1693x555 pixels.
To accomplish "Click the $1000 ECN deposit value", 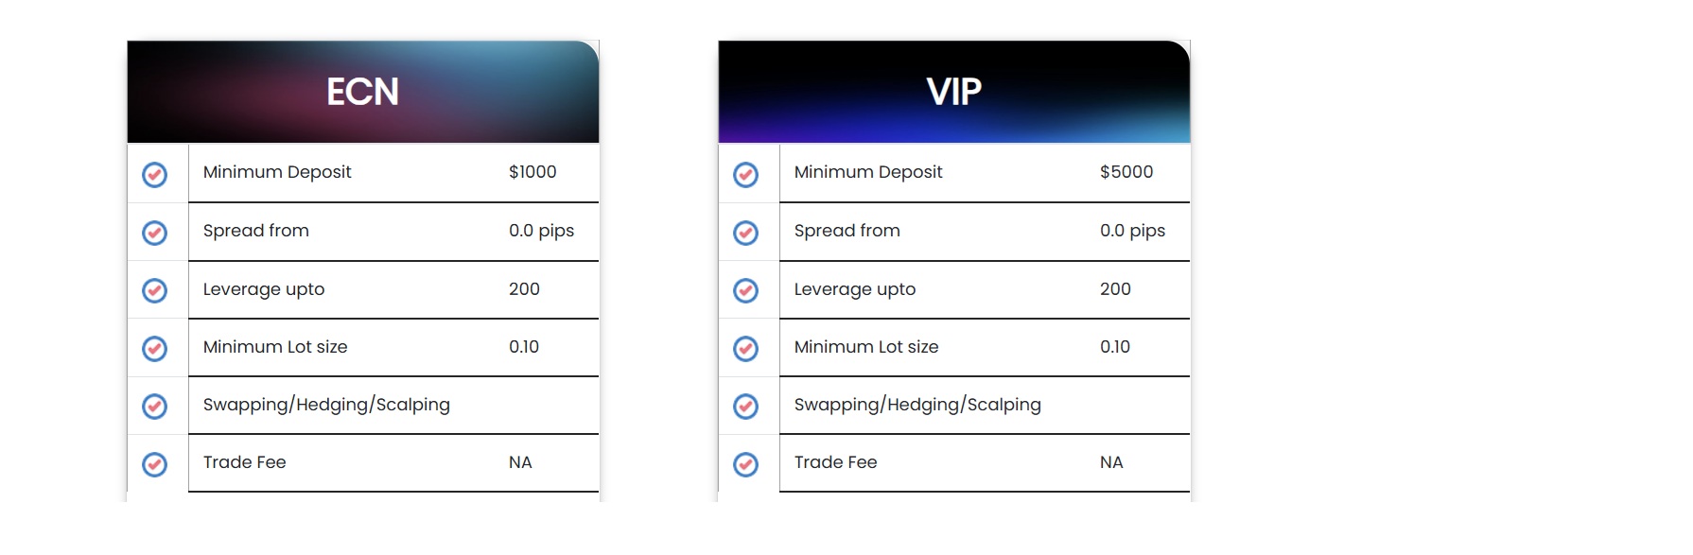I will [x=532, y=172].
